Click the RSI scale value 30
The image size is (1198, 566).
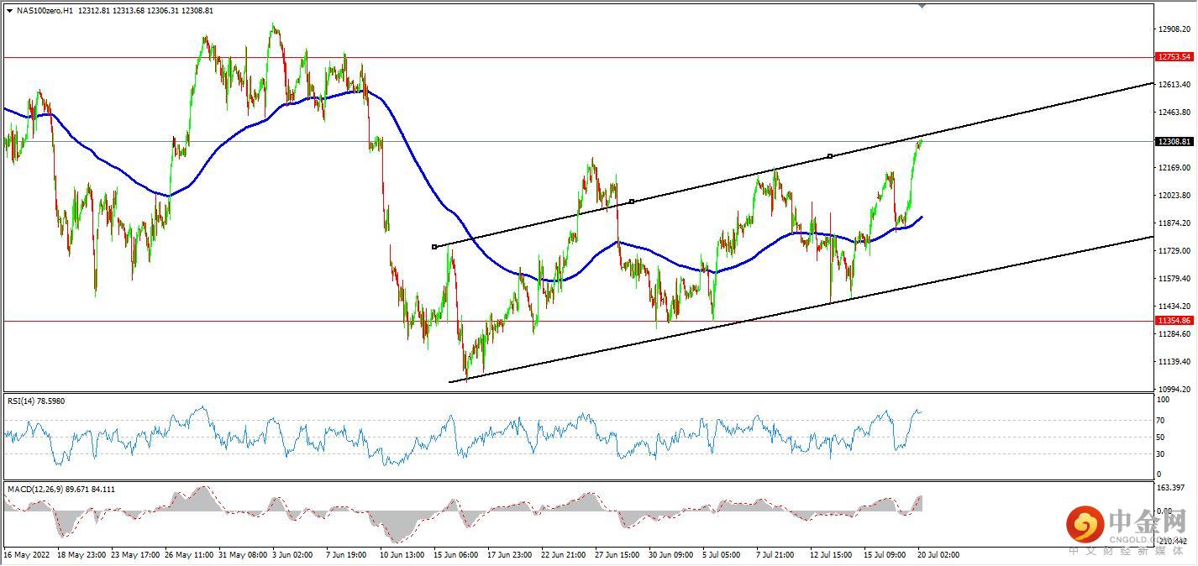point(1163,454)
